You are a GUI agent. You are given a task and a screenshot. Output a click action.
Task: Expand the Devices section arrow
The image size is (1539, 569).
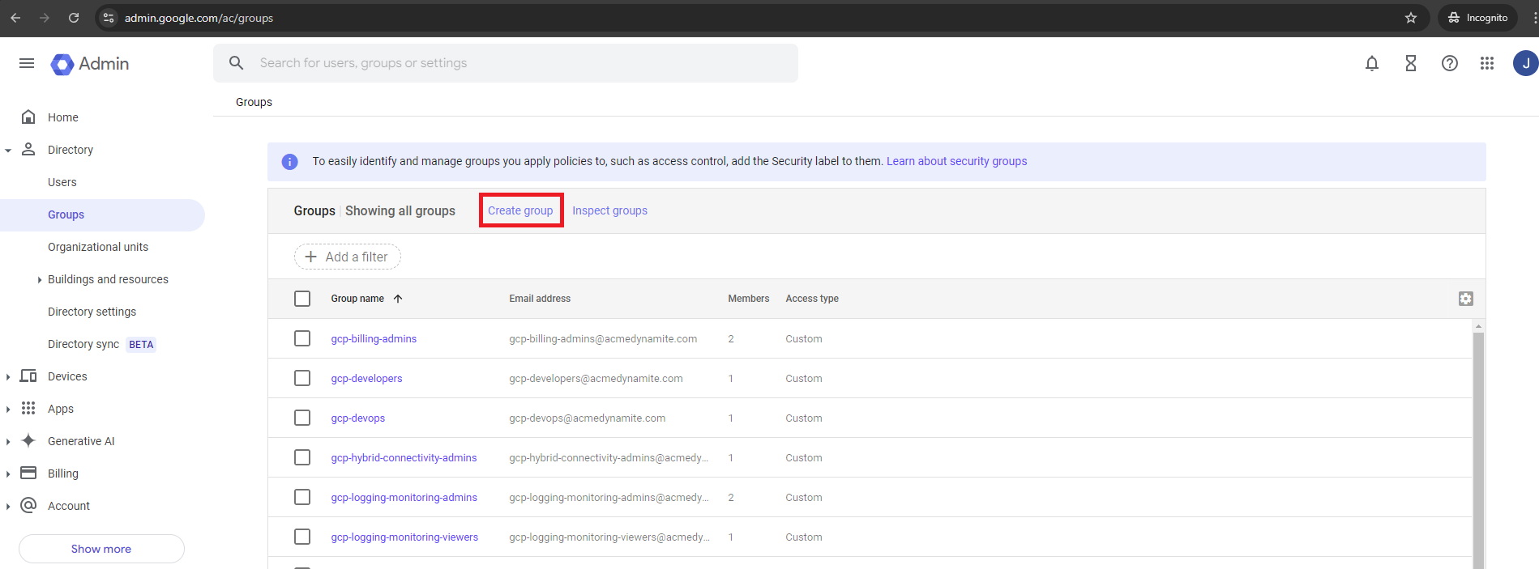coord(8,377)
